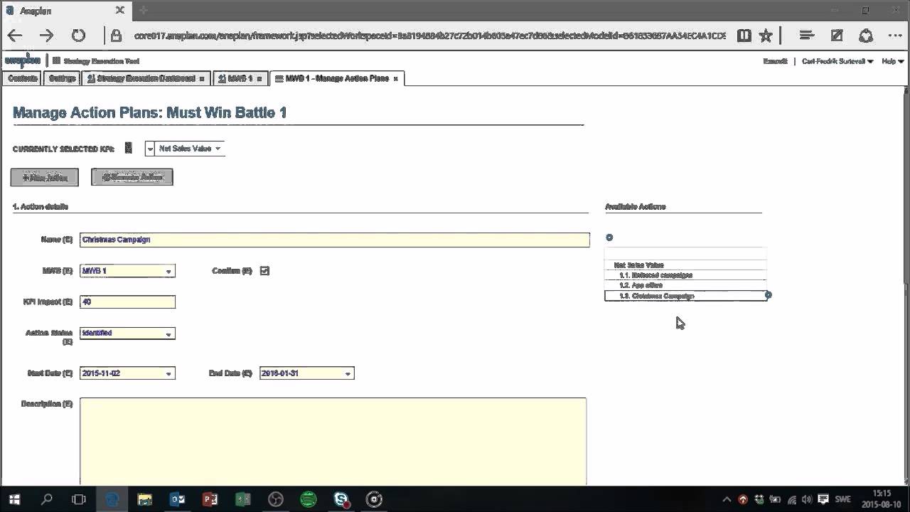Image resolution: width=910 pixels, height=512 pixels.
Task: Click round icon under Available Actions
Action: point(609,238)
